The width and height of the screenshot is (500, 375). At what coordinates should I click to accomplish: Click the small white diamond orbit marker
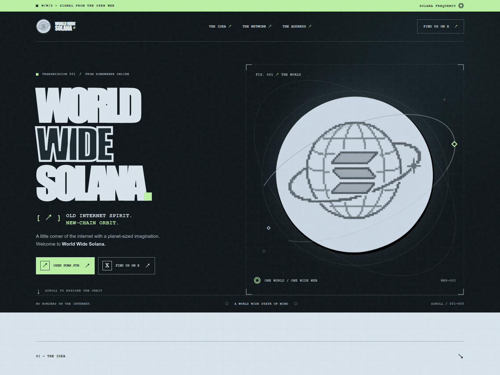[x=268, y=228]
